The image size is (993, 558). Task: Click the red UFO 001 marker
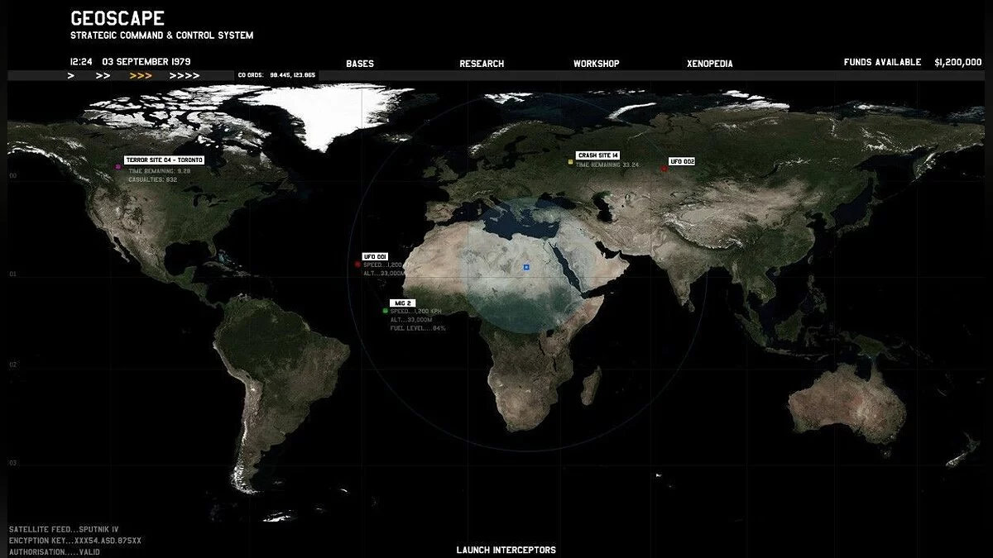[x=357, y=265]
